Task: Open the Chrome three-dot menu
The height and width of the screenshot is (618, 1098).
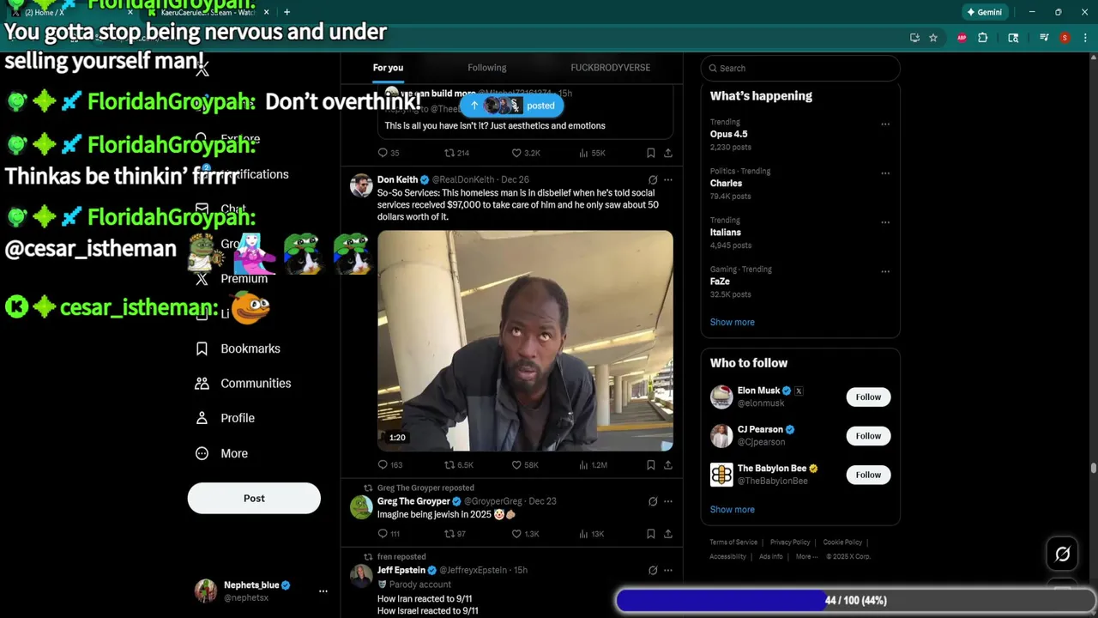Action: (1084, 38)
